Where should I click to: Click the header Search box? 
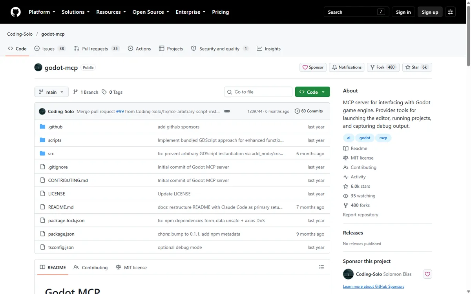pos(356,12)
